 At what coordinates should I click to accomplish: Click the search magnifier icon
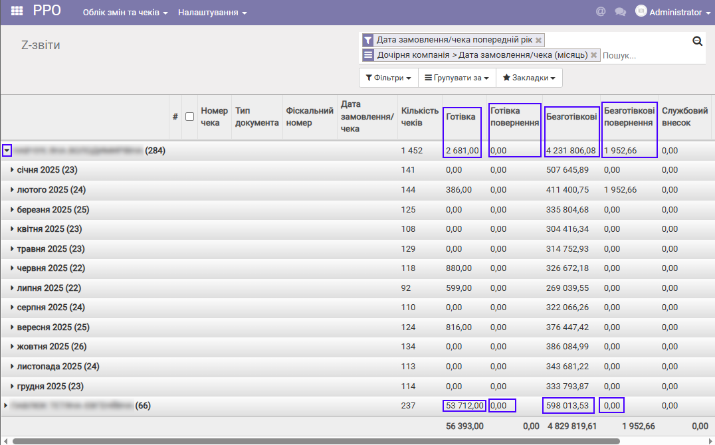(x=697, y=41)
